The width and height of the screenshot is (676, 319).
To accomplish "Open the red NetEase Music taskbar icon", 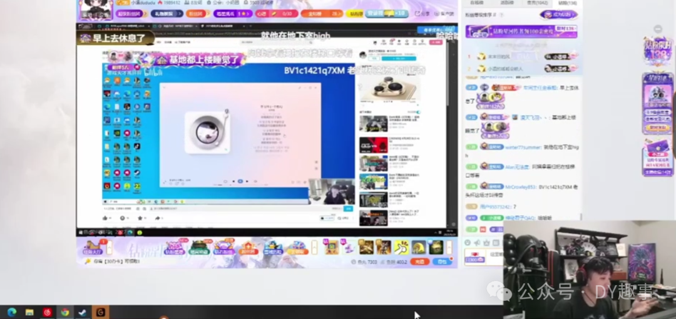I will (x=47, y=311).
